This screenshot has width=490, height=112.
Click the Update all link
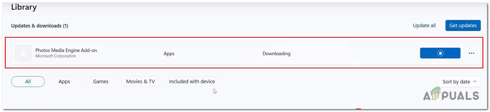pyautogui.click(x=424, y=26)
